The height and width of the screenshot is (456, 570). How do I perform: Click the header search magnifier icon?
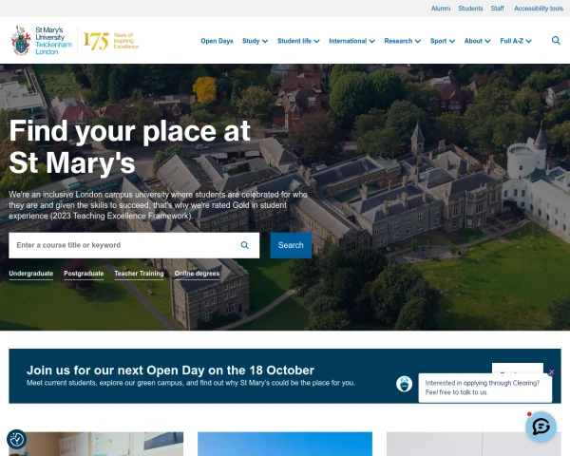click(556, 40)
